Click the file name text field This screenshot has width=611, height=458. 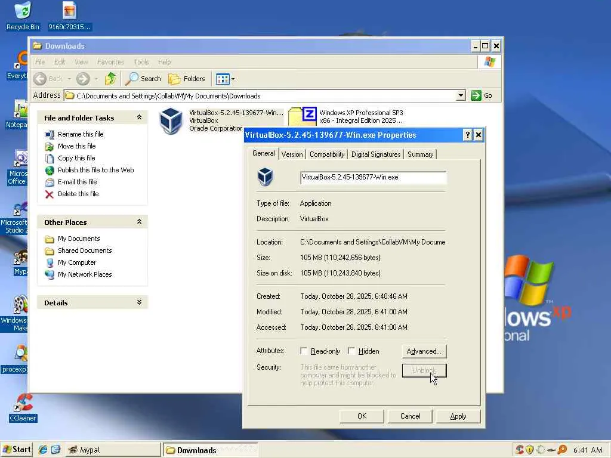click(373, 178)
